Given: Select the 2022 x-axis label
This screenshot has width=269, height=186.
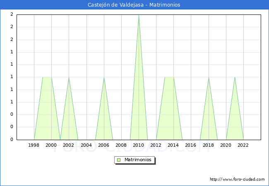Looking at the screenshot, I should (x=243, y=145).
